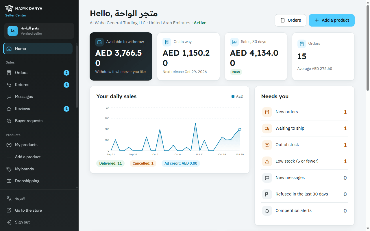The height and width of the screenshot is (231, 370).
Task: Open Buyer requests in the sidebar
Action: click(x=38, y=121)
